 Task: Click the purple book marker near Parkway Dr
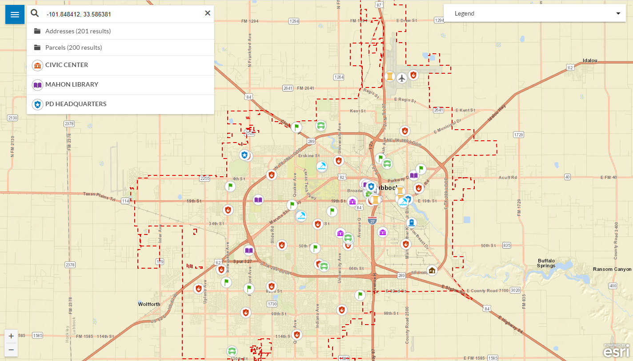(x=413, y=175)
